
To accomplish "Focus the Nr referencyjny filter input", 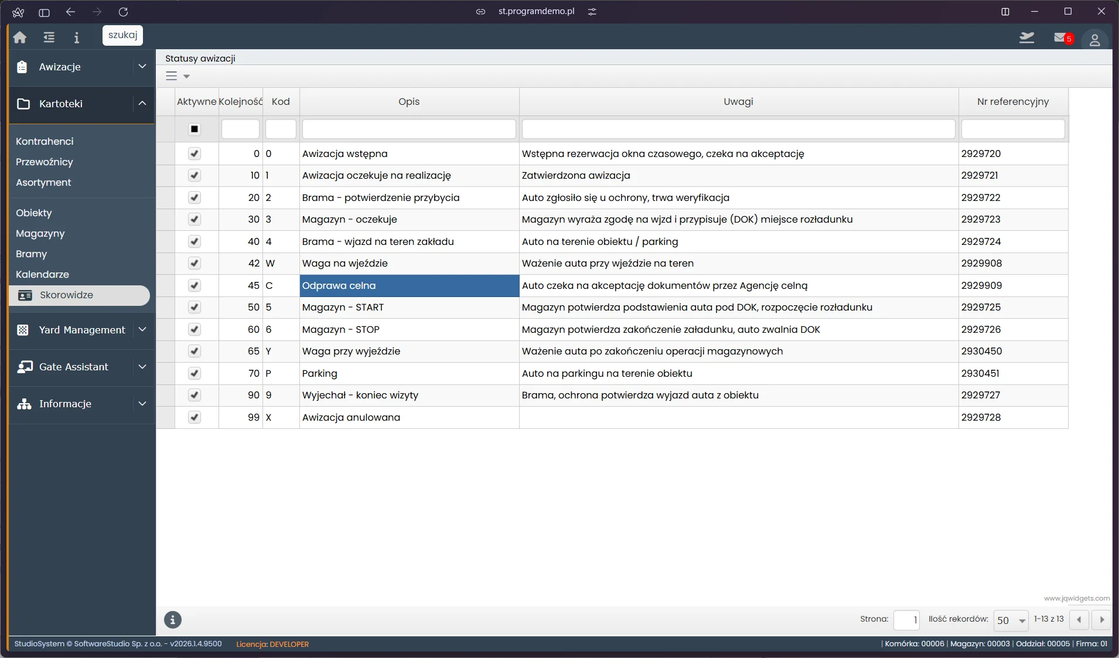I will tap(1013, 129).
